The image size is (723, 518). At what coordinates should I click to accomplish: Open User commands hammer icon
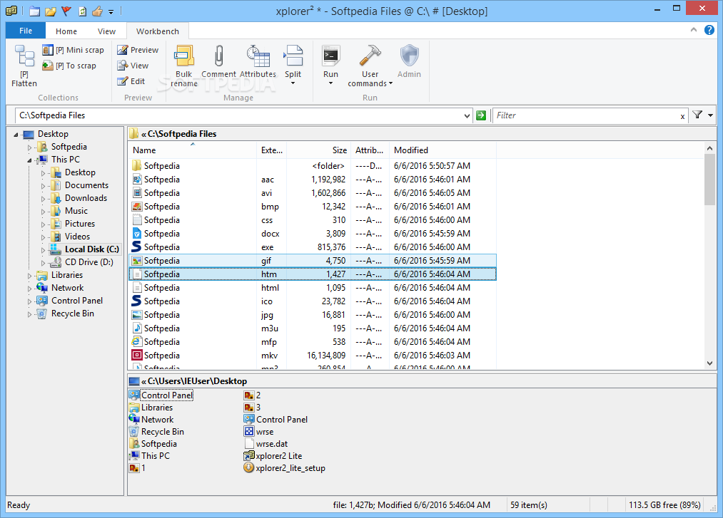click(x=370, y=56)
